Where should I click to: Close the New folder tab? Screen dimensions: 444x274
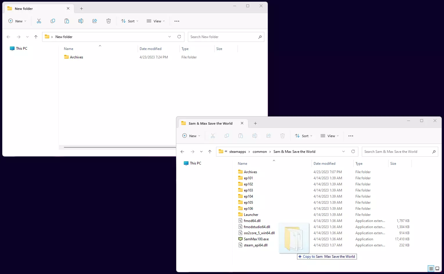click(68, 8)
